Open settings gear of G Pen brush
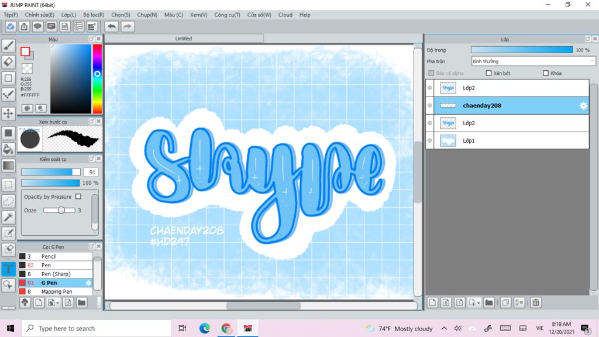This screenshot has height=337, width=599. (x=88, y=283)
